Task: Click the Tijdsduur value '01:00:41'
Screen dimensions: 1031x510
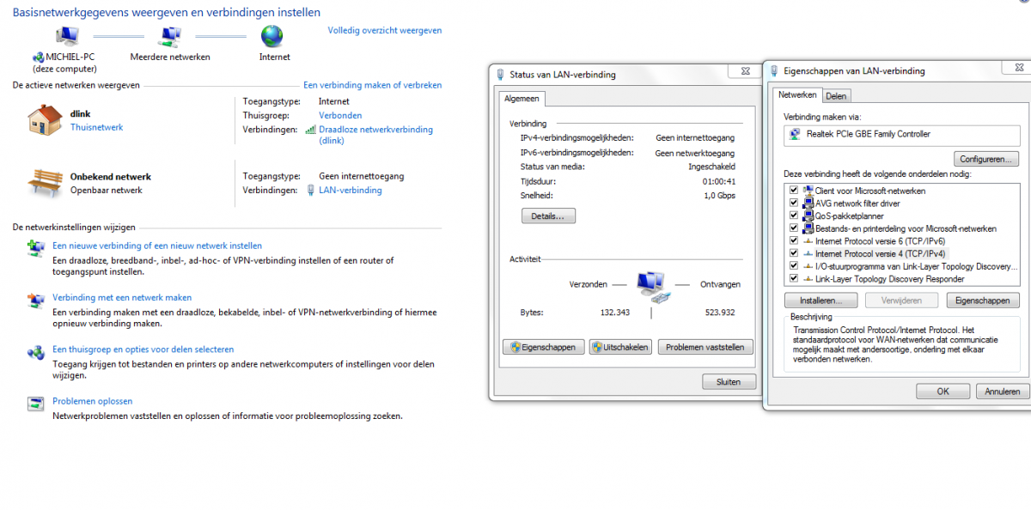Action: tap(720, 181)
